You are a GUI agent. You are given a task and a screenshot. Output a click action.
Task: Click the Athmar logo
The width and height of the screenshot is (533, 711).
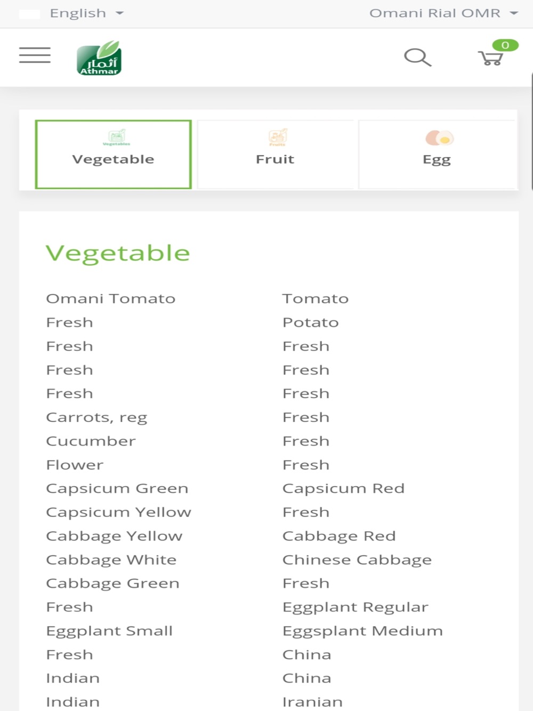coord(99,58)
